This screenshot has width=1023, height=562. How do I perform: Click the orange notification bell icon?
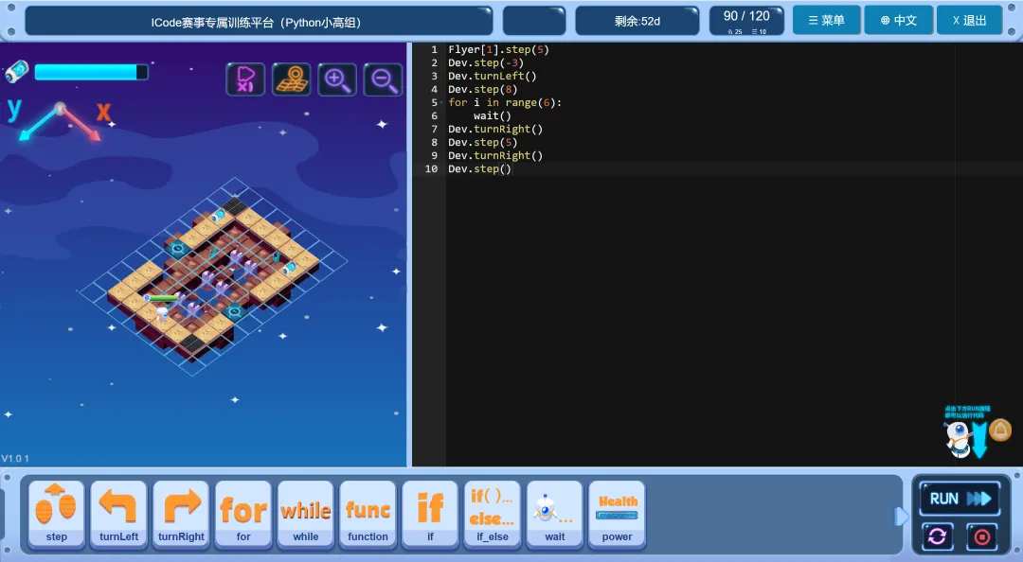click(1000, 430)
